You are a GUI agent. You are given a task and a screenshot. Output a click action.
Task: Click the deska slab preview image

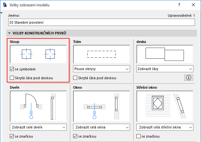pyautogui.click(x=165, y=54)
